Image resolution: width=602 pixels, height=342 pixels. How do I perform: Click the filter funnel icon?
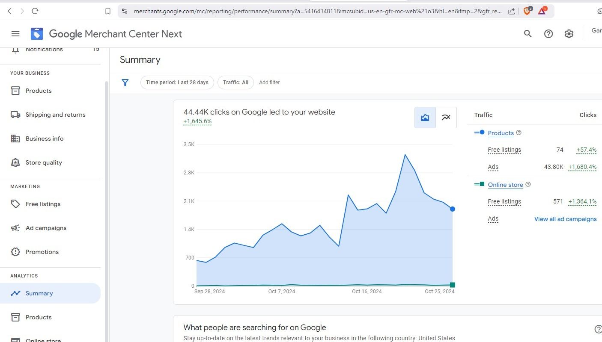[125, 83]
